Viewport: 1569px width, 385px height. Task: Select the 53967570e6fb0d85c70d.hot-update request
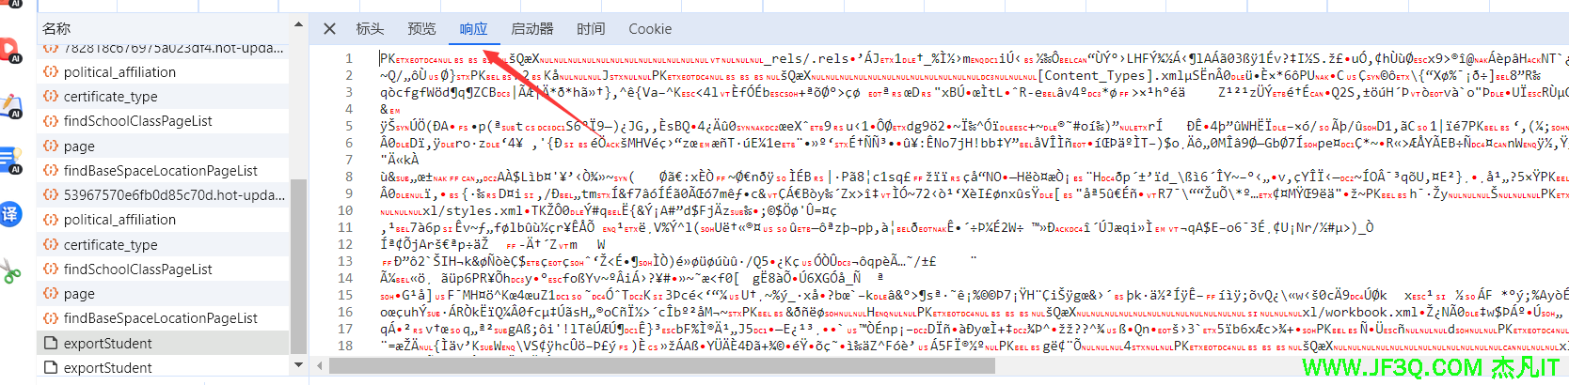click(x=173, y=195)
